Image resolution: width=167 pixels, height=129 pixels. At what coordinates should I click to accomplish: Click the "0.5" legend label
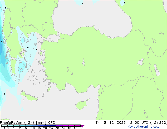(9, 128)
